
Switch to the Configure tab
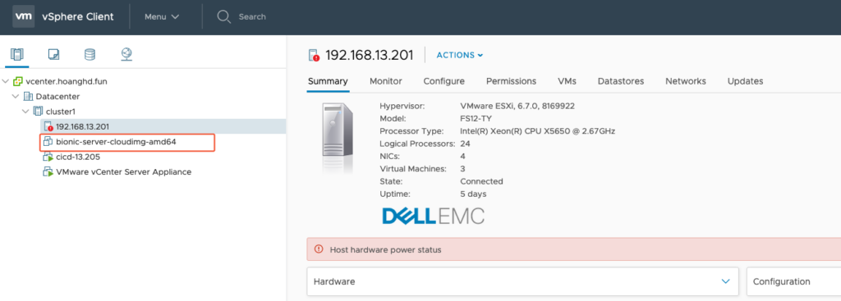pos(444,81)
